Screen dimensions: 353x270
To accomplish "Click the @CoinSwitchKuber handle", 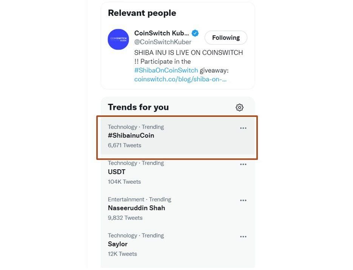I will (x=163, y=42).
